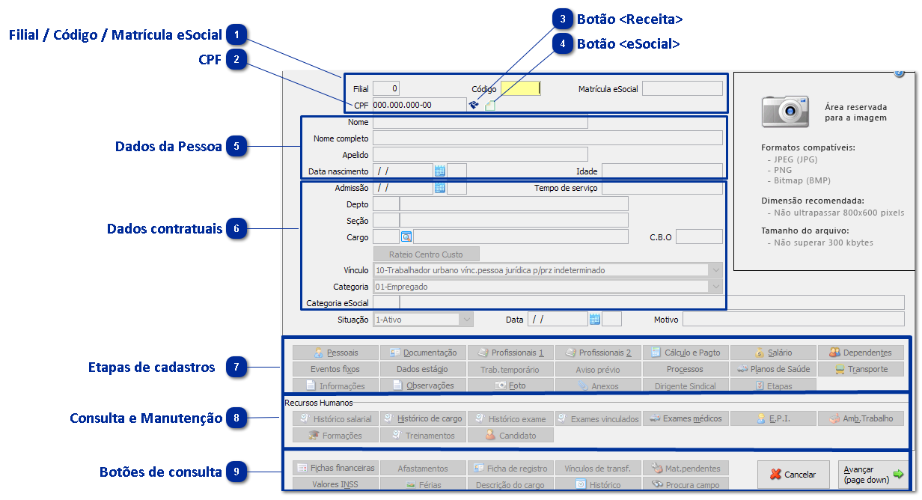Click the Matrícula eSocial field
Image resolution: width=922 pixels, height=500 pixels.
tap(683, 88)
